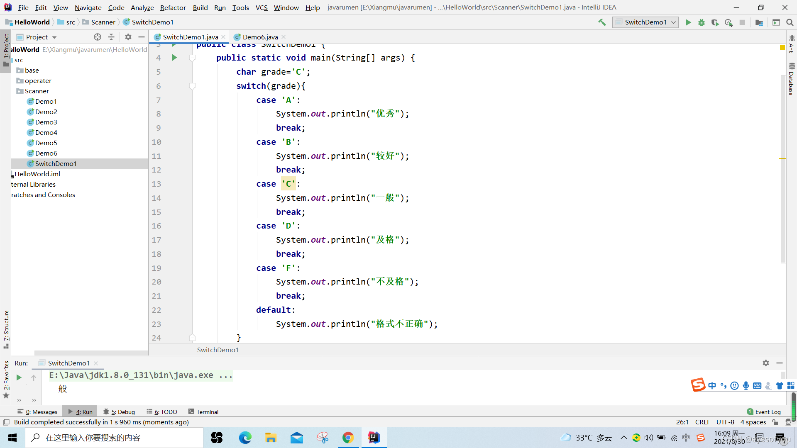Click the Windows search input box
Screen dimensions: 797x448
point(114,438)
